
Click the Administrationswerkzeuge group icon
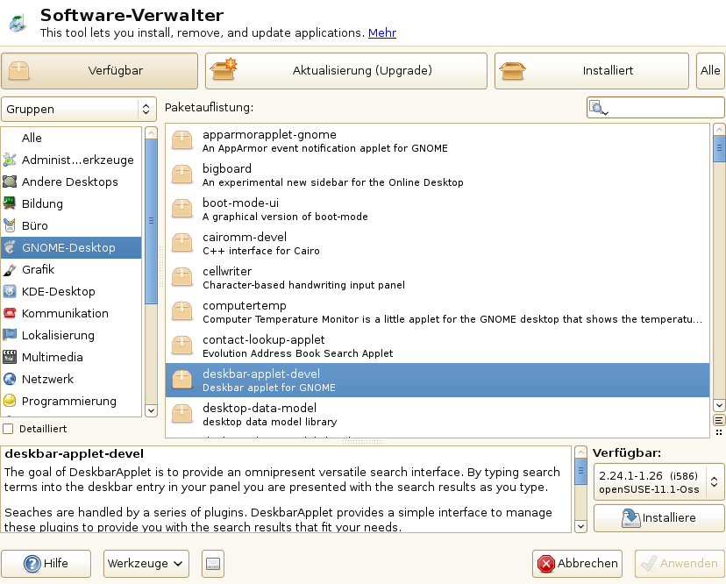10,160
